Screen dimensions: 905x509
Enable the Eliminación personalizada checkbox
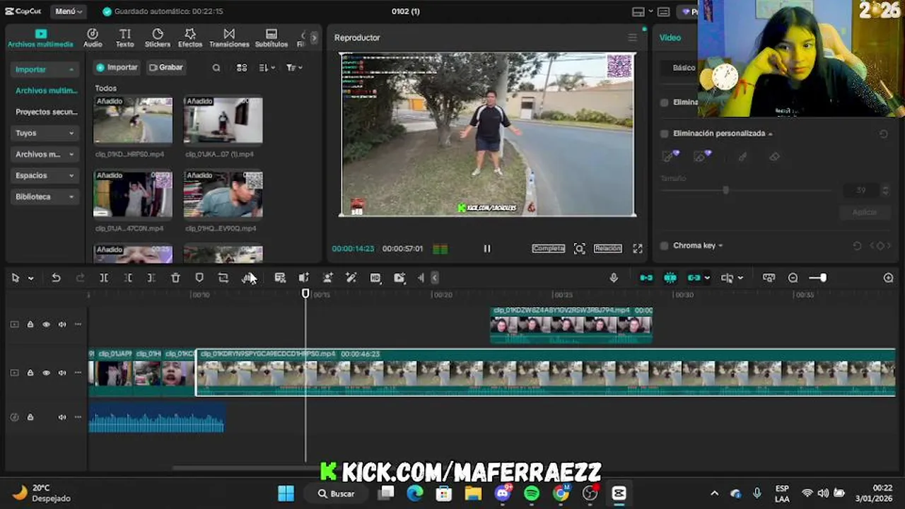[664, 133]
